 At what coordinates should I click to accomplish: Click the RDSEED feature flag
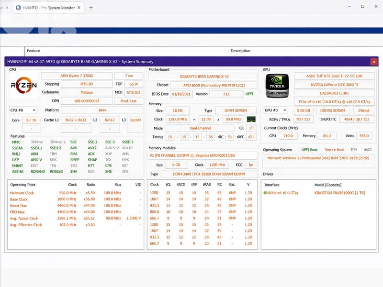[56, 172]
